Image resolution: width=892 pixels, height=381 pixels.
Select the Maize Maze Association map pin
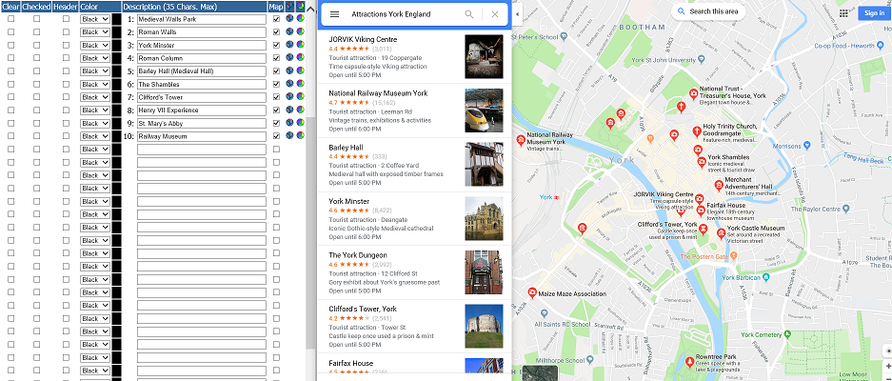coord(532,292)
